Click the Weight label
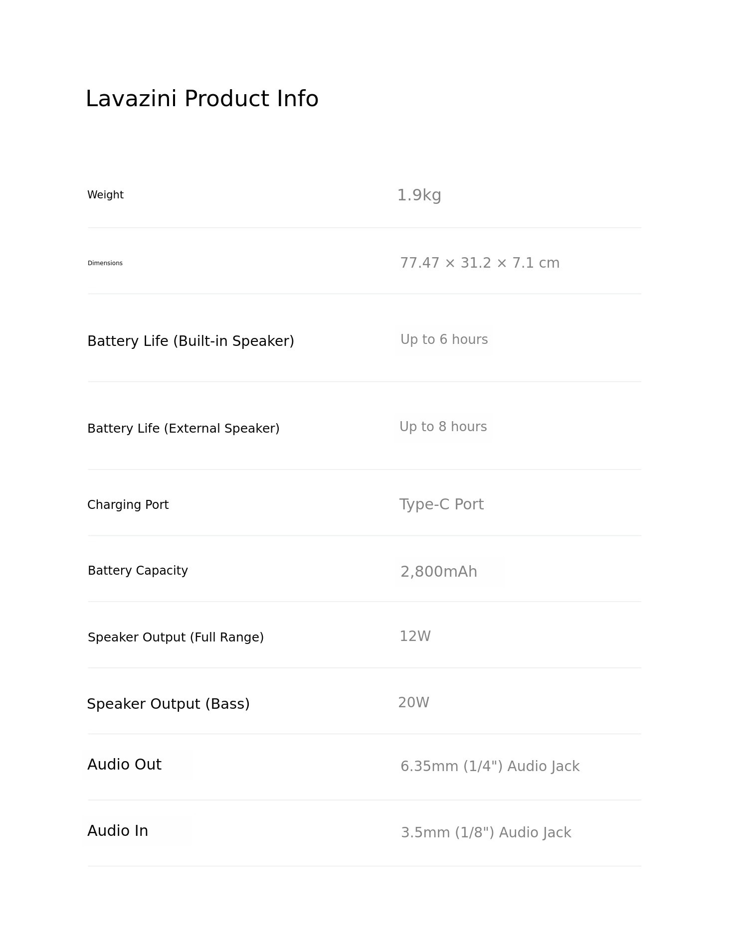This screenshot has height=949, width=748. pos(105,195)
